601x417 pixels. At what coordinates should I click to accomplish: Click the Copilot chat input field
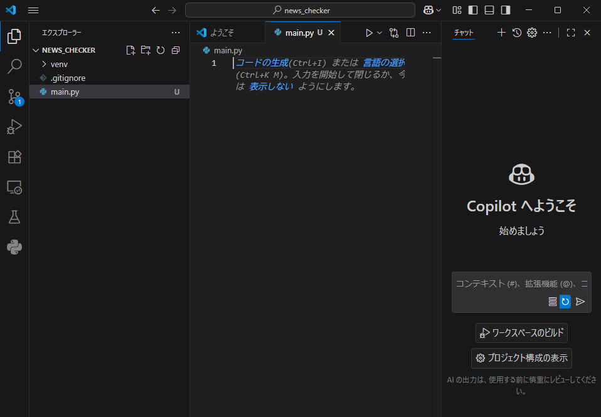521,284
